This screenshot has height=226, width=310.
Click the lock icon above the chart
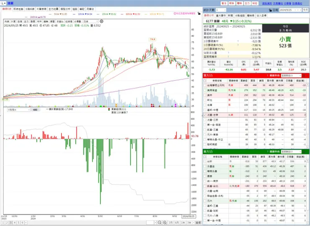pos(199,14)
